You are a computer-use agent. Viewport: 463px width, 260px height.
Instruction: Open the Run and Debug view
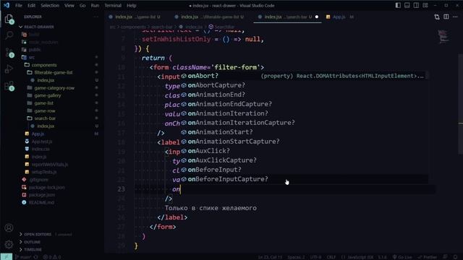pos(9,69)
